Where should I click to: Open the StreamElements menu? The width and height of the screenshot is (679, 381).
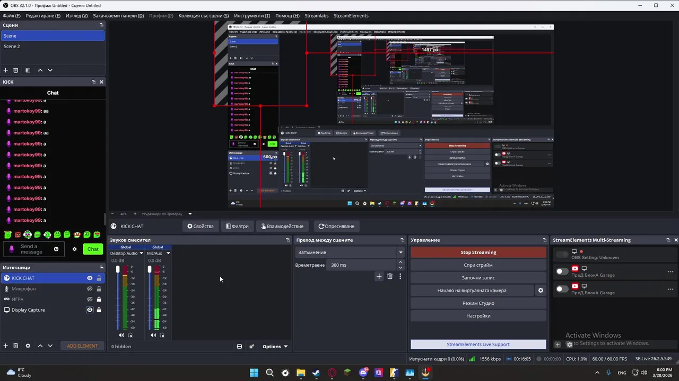(351, 16)
